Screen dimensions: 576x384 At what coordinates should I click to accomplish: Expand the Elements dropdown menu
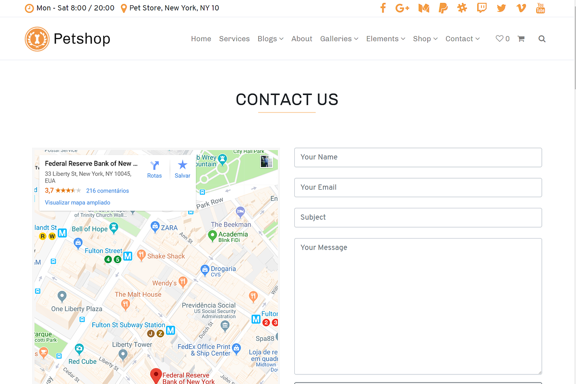(x=385, y=39)
